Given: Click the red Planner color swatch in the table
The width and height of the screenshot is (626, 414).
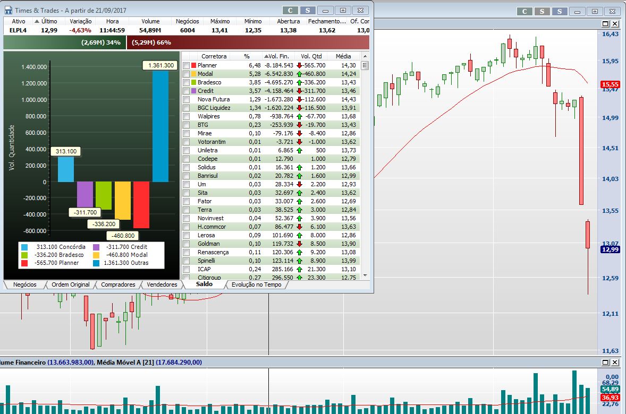Looking at the screenshot, I should click(x=193, y=65).
